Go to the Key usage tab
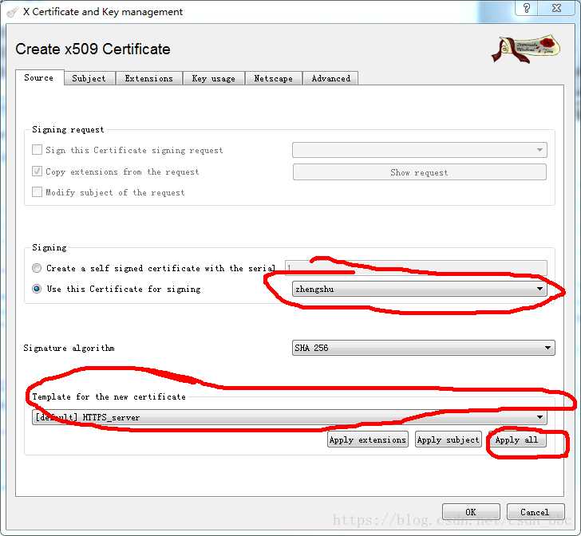Image resolution: width=581 pixels, height=536 pixels. point(213,78)
